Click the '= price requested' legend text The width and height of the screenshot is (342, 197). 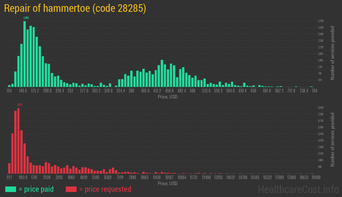click(105, 189)
